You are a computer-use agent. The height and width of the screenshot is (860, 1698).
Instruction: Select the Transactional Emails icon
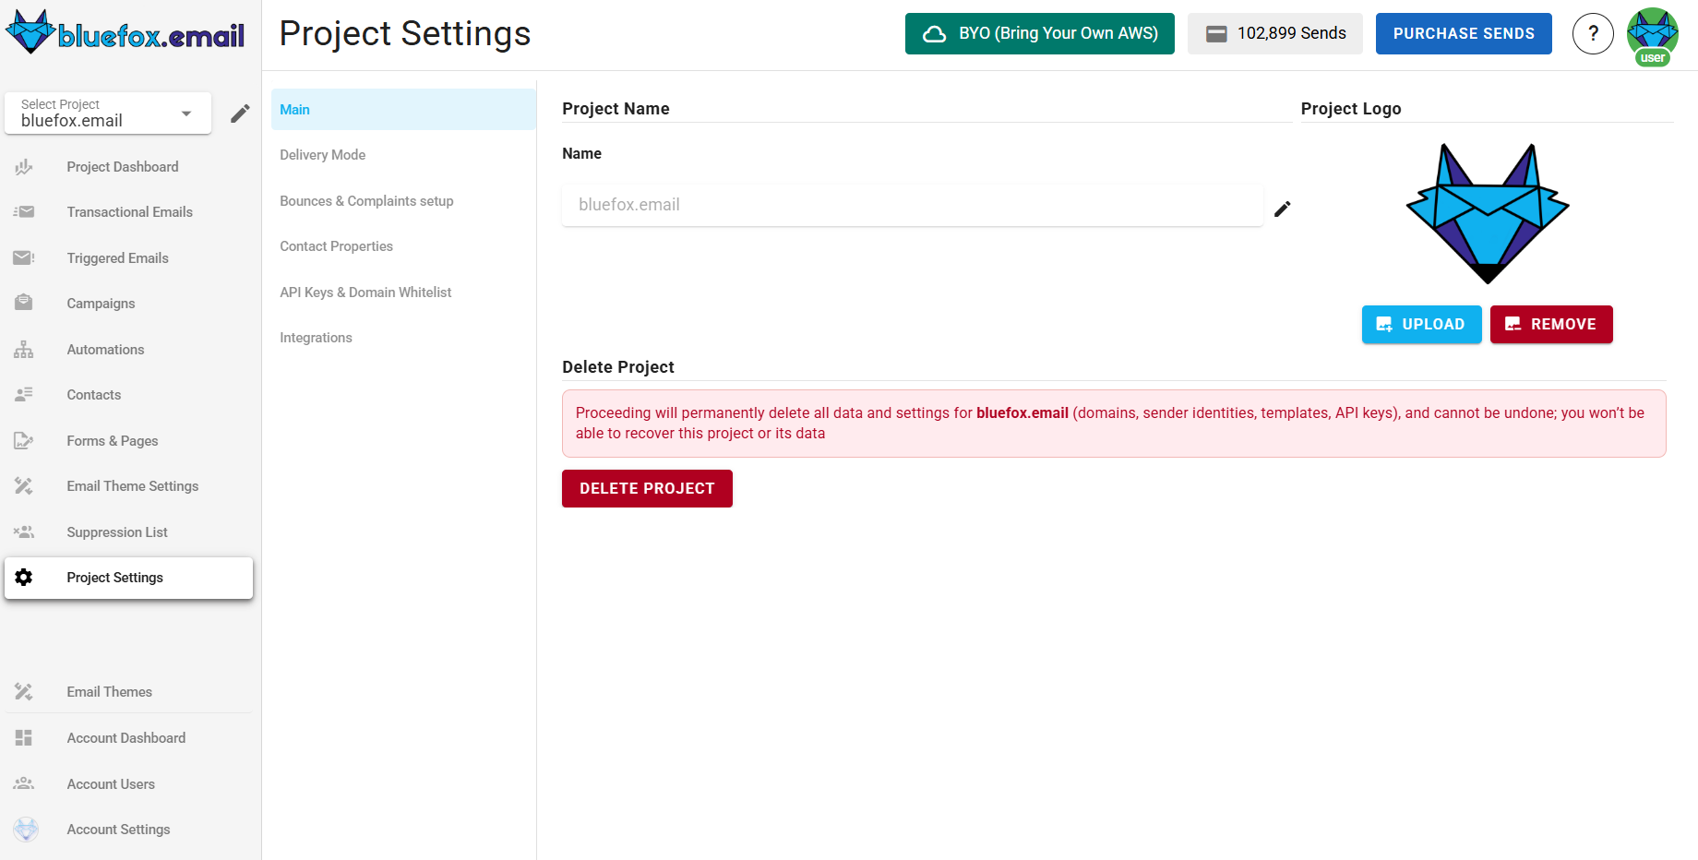(x=23, y=211)
